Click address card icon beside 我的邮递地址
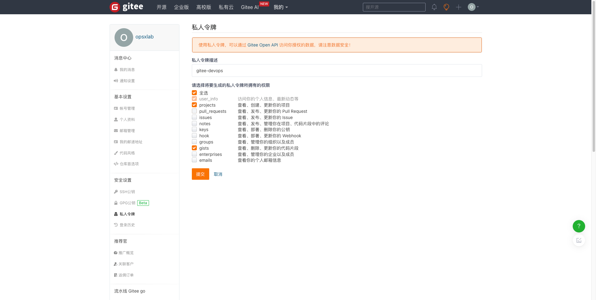Image resolution: width=596 pixels, height=300 pixels. [116, 142]
